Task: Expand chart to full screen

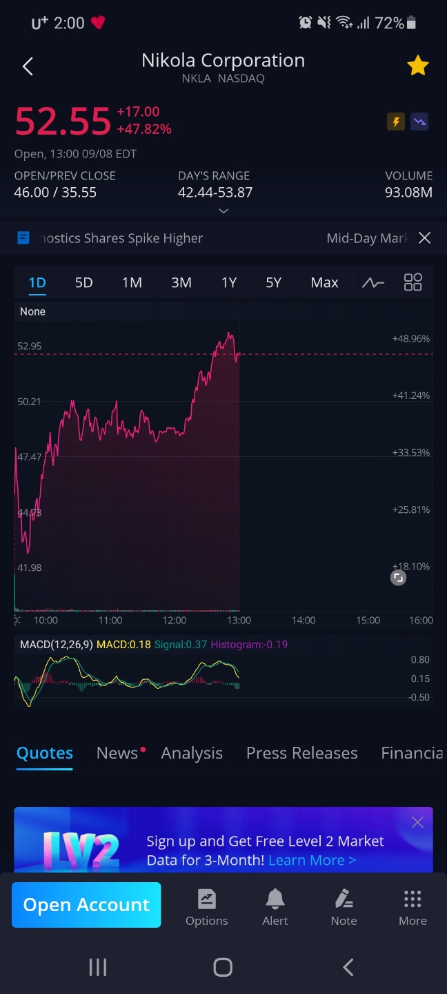Action: pyautogui.click(x=398, y=578)
